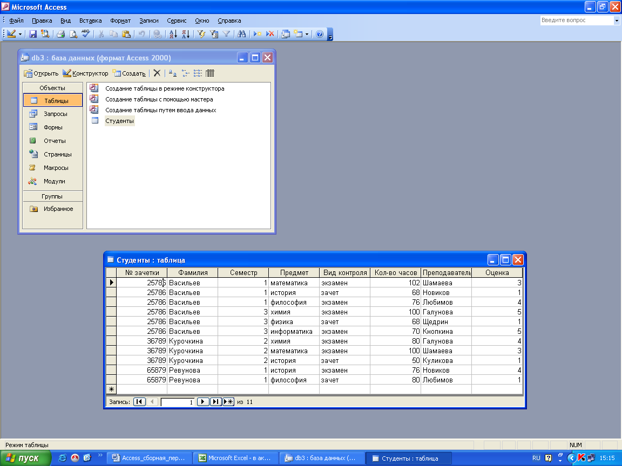Open the Формат menu
This screenshot has height=466, width=622.
(120, 20)
